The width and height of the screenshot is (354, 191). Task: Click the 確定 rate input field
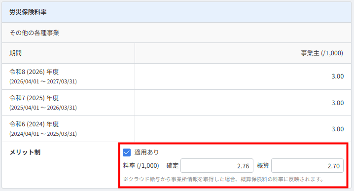pos(217,166)
